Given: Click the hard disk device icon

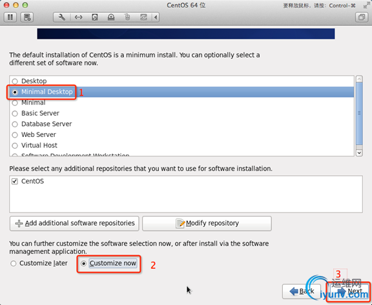Looking at the screenshot, I should click(x=95, y=17).
